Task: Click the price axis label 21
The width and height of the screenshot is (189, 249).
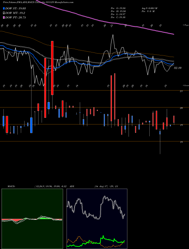Action: pos(181,91)
